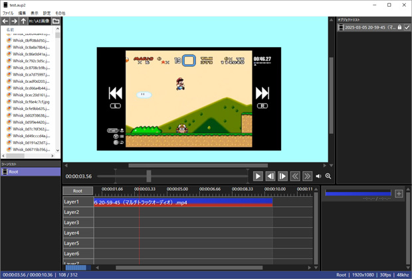
Task: Select 2025-03-05 20-59-45 in object list
Action: click(374, 27)
